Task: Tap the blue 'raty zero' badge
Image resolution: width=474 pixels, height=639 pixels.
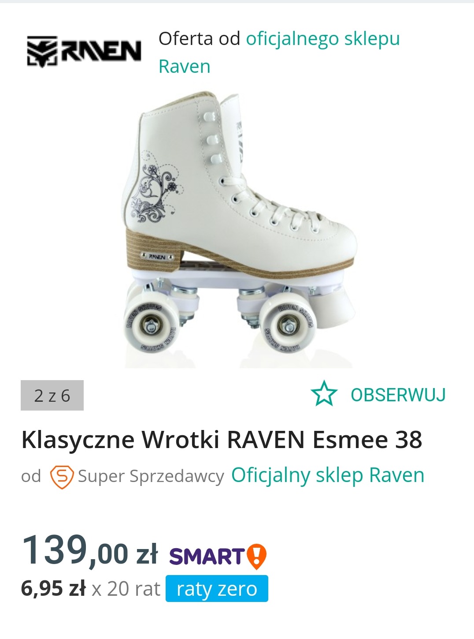Action: click(217, 589)
